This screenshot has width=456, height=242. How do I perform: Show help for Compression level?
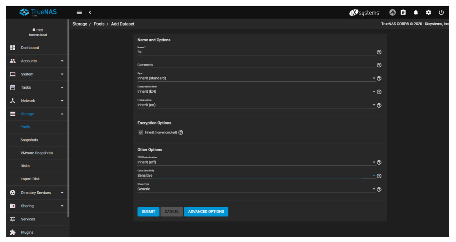[379, 92]
